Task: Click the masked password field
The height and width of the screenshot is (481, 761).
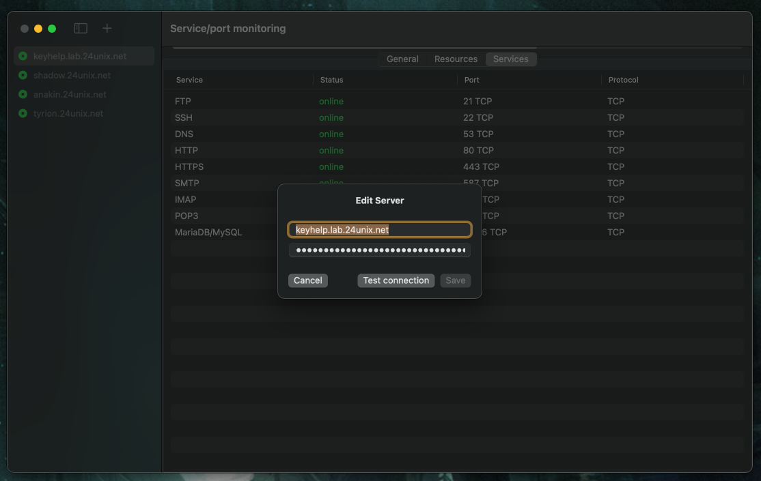Action: (x=379, y=250)
